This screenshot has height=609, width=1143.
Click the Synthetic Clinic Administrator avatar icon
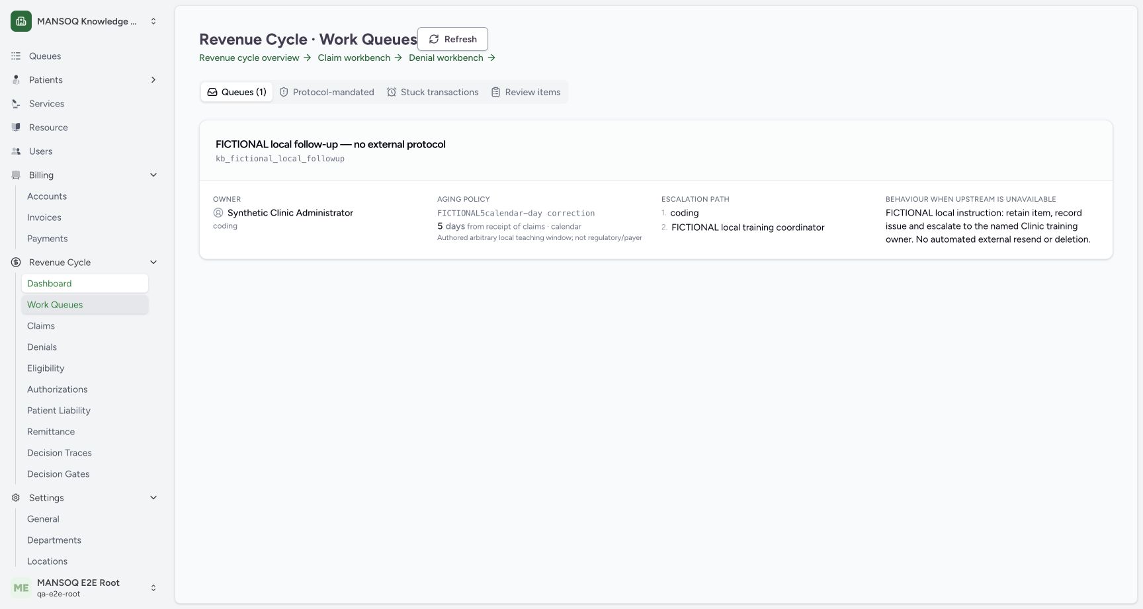pos(218,213)
